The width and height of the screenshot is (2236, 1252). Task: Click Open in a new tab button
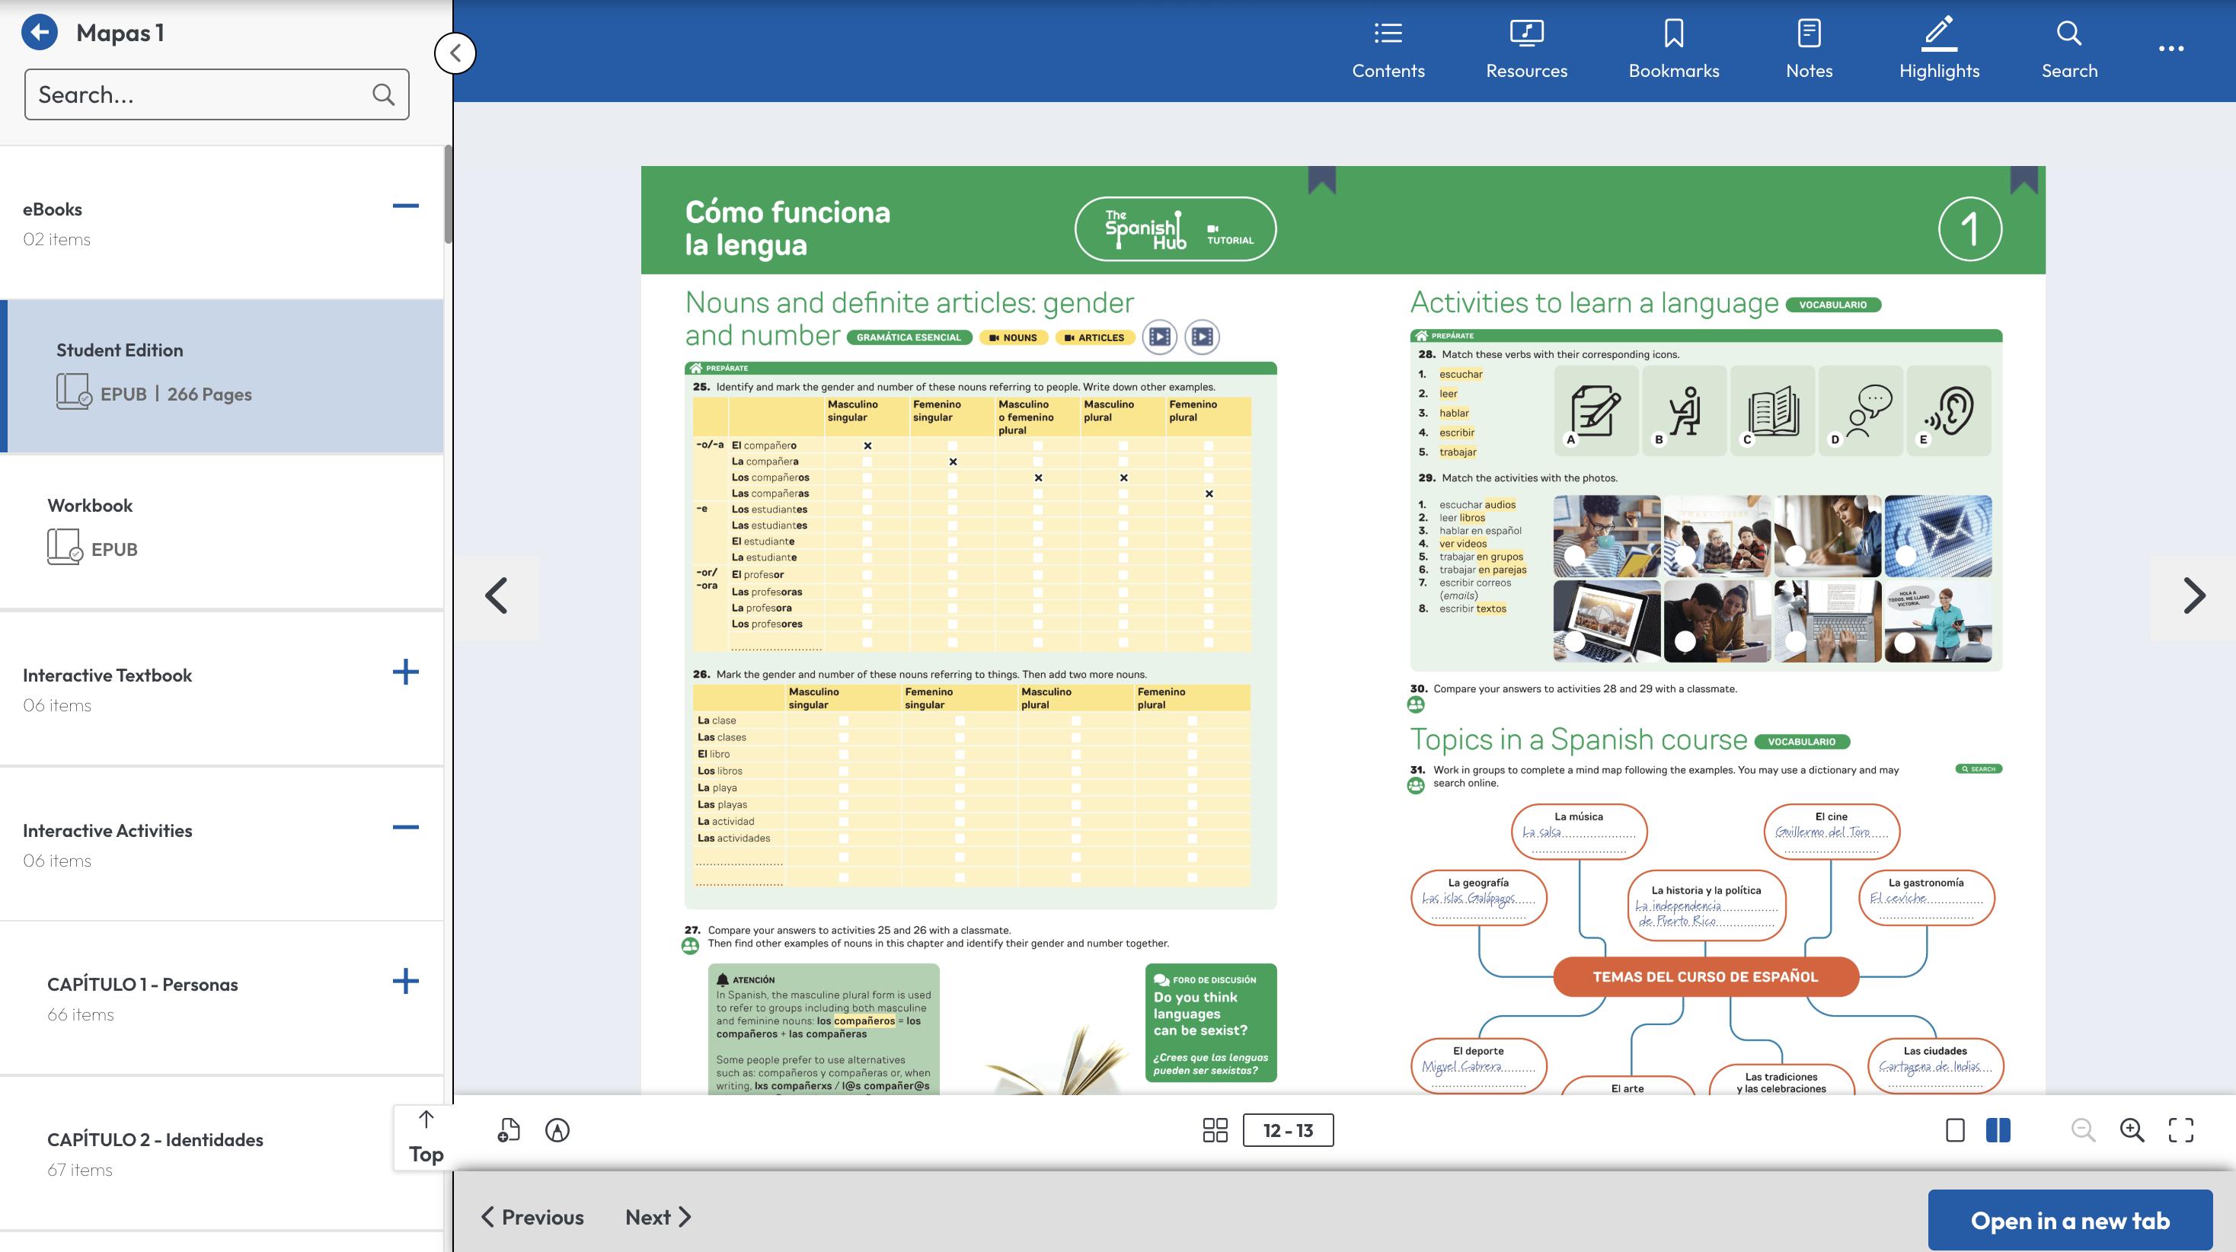2069,1220
